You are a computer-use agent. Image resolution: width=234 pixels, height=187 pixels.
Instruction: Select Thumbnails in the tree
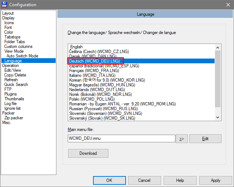tap(14, 99)
